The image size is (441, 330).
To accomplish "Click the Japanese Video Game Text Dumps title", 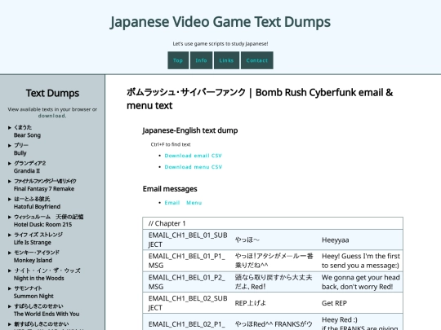I will click(220, 22).
